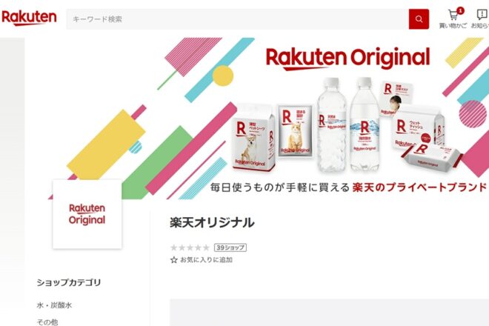This screenshot has height=326, width=489.
Task: Open the notifications speech bubble icon
Action: pos(482,15)
